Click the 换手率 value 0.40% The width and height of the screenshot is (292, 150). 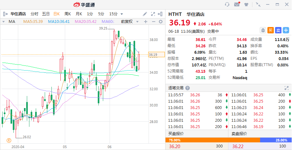[283, 46]
